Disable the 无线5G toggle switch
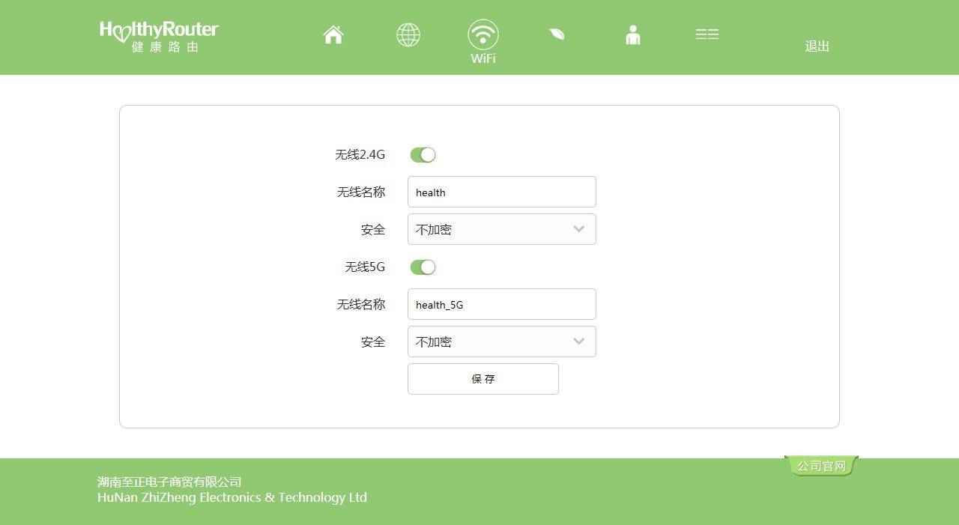The height and width of the screenshot is (525, 959). [423, 267]
